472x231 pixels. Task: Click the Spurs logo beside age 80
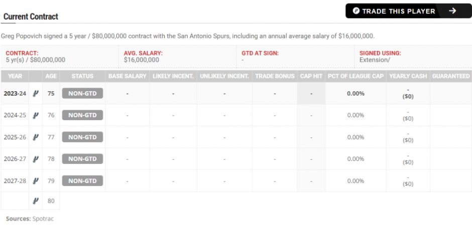click(36, 200)
